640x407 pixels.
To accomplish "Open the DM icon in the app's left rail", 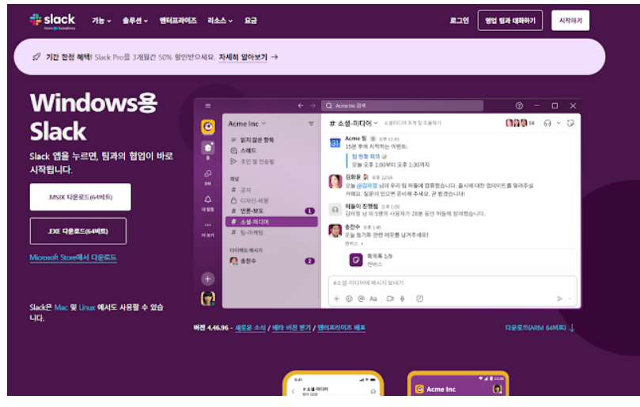I will tap(208, 173).
